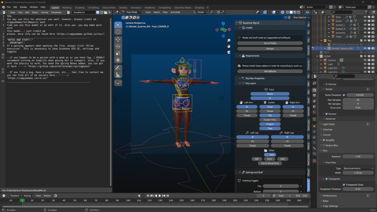
Task: Select the Rotate tool
Action: (x=118, y=47)
